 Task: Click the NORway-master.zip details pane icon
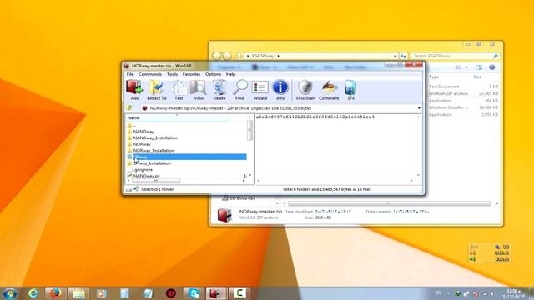224,215
